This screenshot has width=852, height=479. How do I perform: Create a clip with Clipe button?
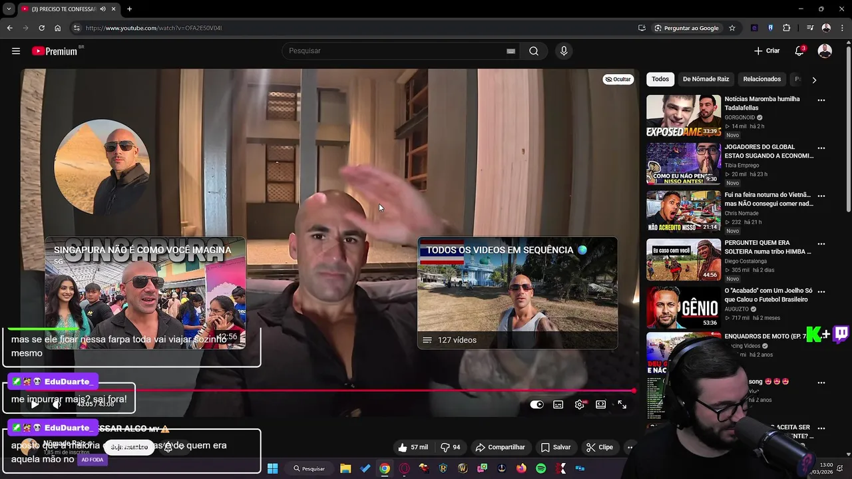click(599, 447)
